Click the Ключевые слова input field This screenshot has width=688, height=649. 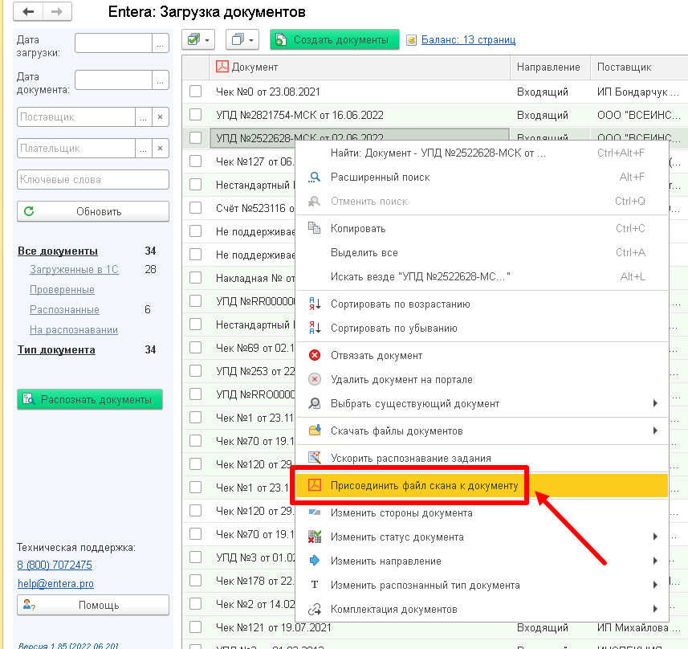[93, 180]
